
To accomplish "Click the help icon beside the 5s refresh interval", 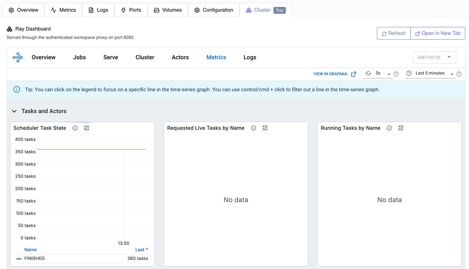I will (x=396, y=74).
